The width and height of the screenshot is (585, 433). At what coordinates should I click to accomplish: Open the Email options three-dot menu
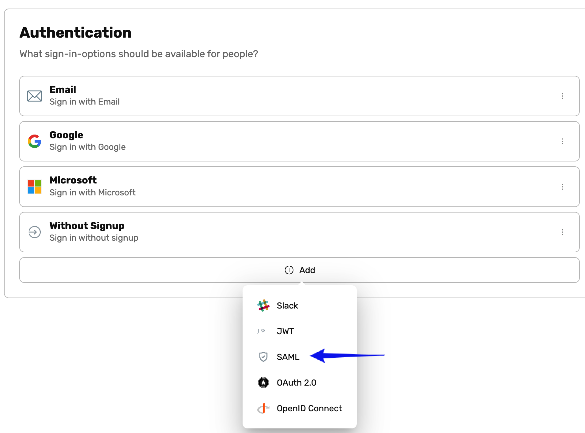(562, 96)
